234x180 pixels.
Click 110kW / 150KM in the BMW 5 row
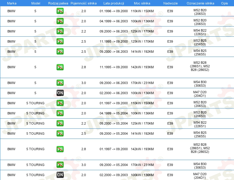click(142, 11)
